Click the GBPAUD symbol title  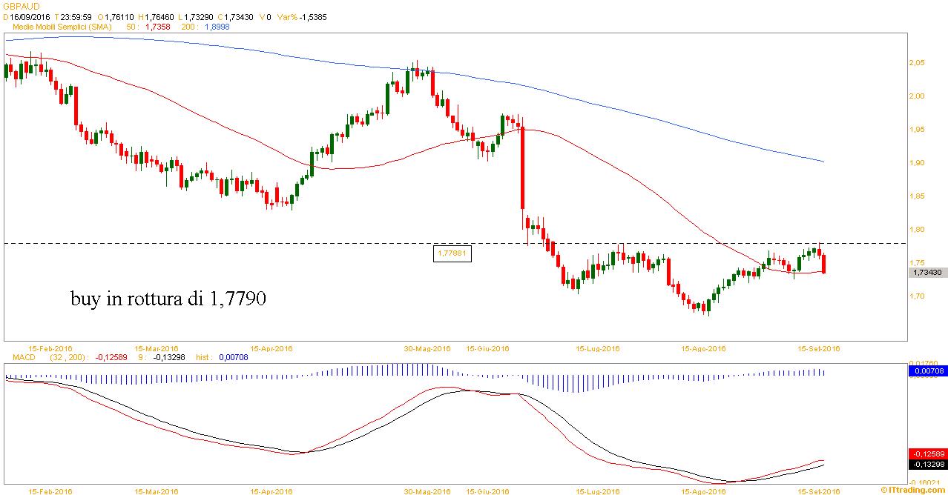(21, 5)
